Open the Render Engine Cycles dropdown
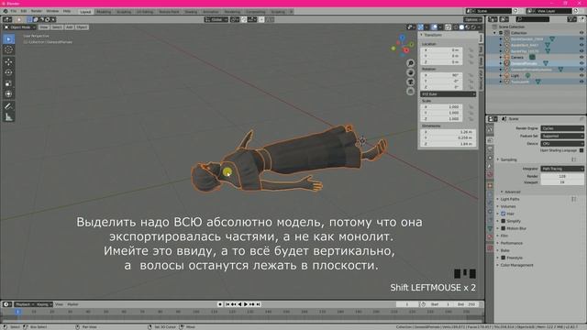Image resolution: width=587 pixels, height=330 pixels. point(562,128)
